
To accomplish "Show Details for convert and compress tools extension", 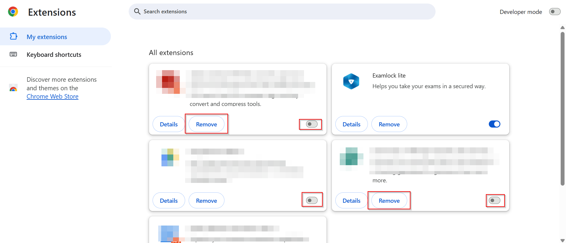I will pyautogui.click(x=169, y=124).
